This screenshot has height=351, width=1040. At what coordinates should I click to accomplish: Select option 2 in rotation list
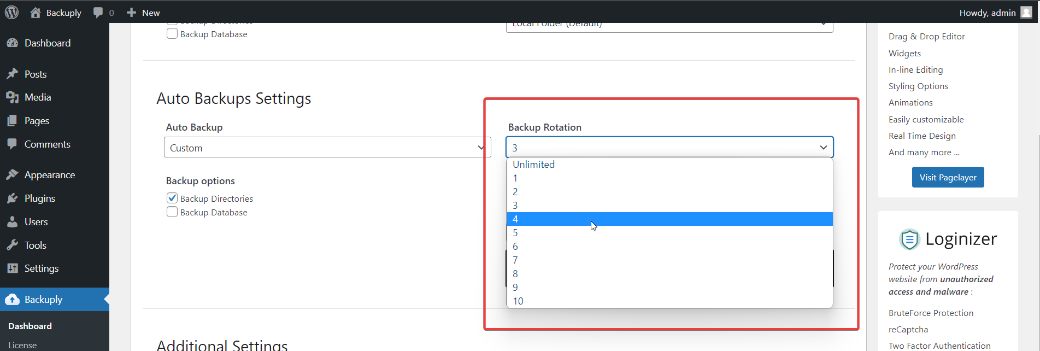click(669, 192)
